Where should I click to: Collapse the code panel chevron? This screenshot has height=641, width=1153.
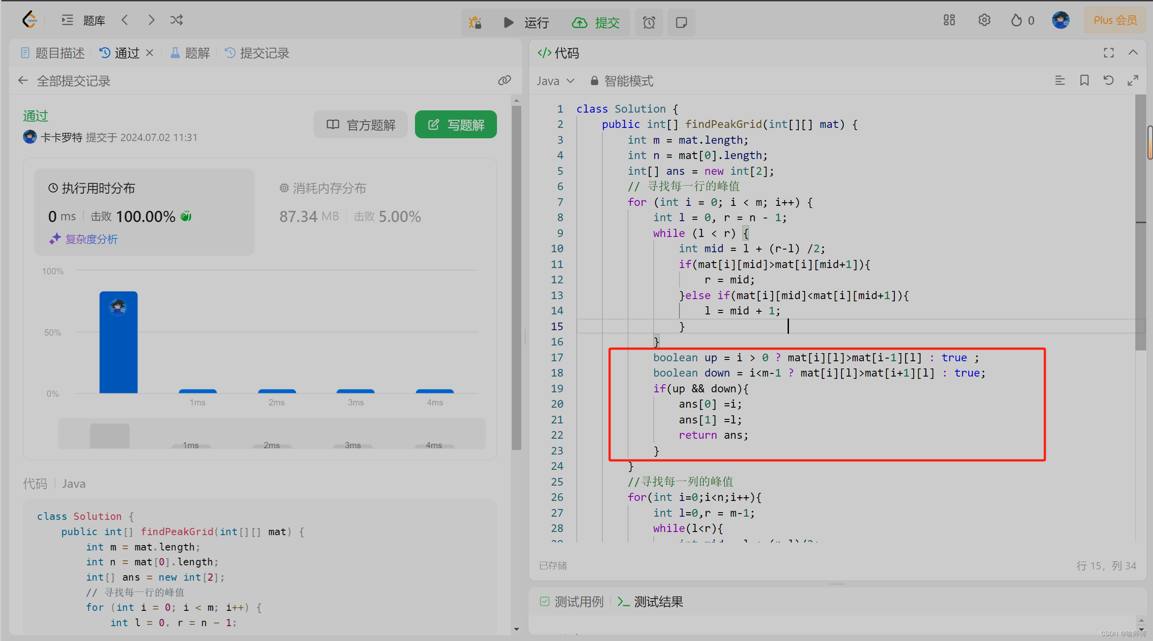1133,53
